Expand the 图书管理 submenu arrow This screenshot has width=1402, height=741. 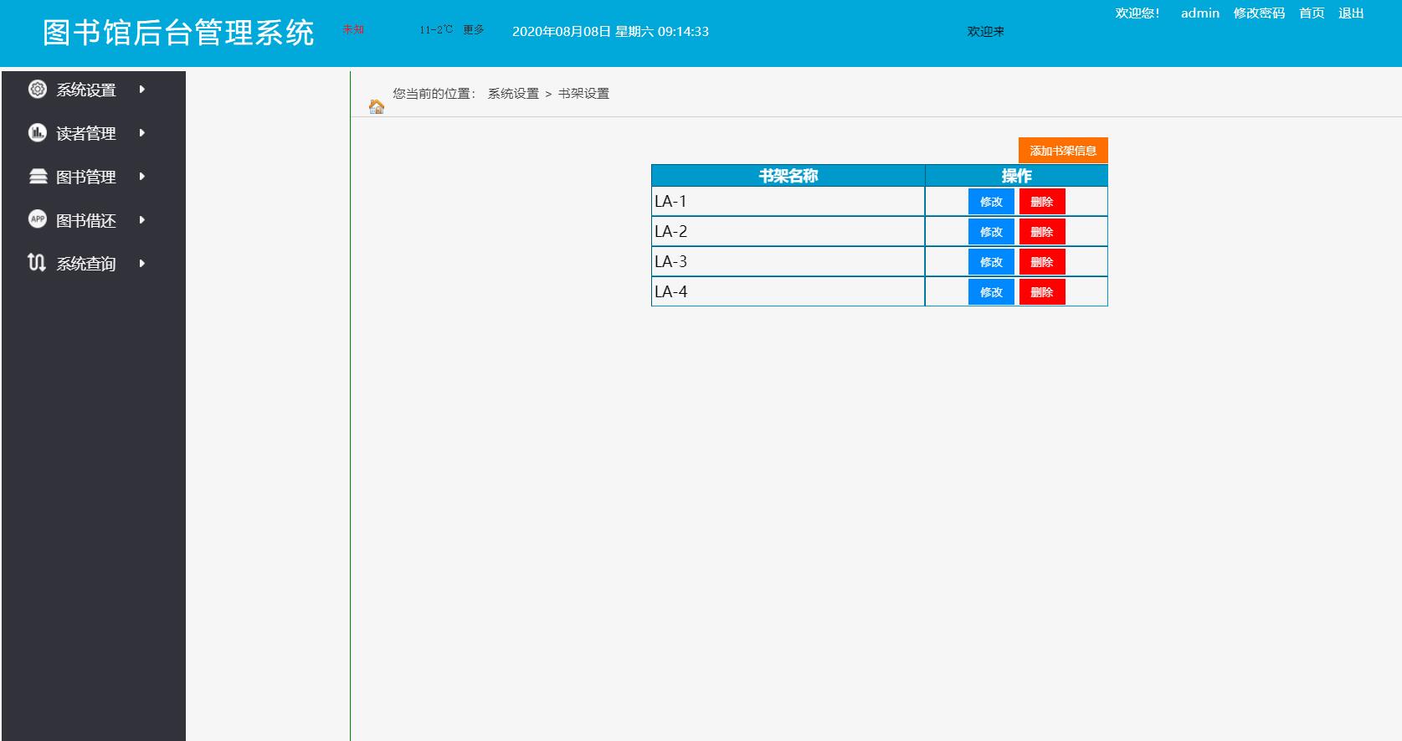[142, 177]
